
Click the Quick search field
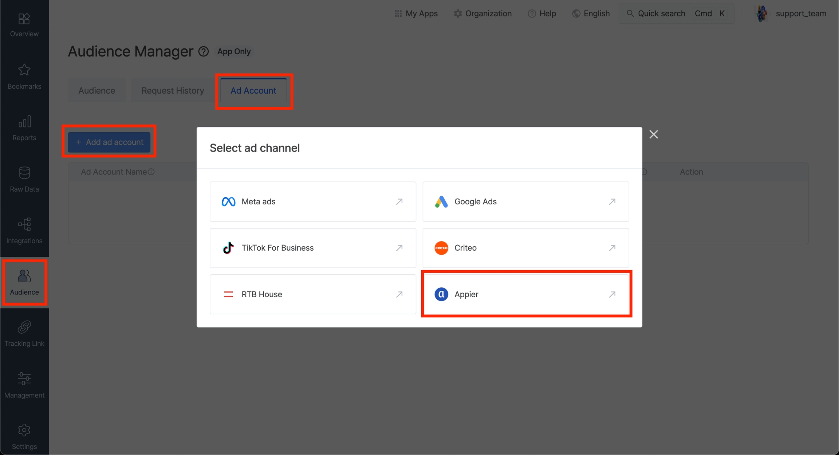coord(661,13)
